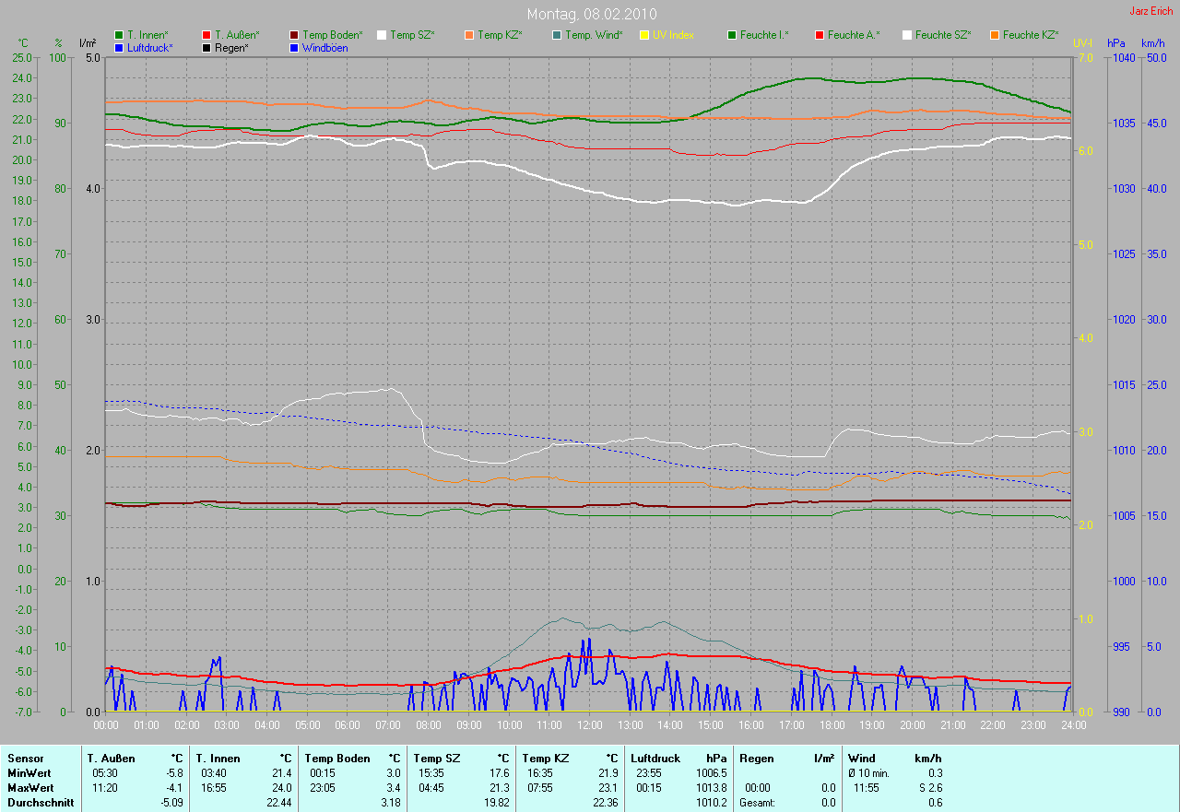This screenshot has height=812, width=1180.
Task: Click the yellow UV Index legend square
Action: click(x=644, y=35)
